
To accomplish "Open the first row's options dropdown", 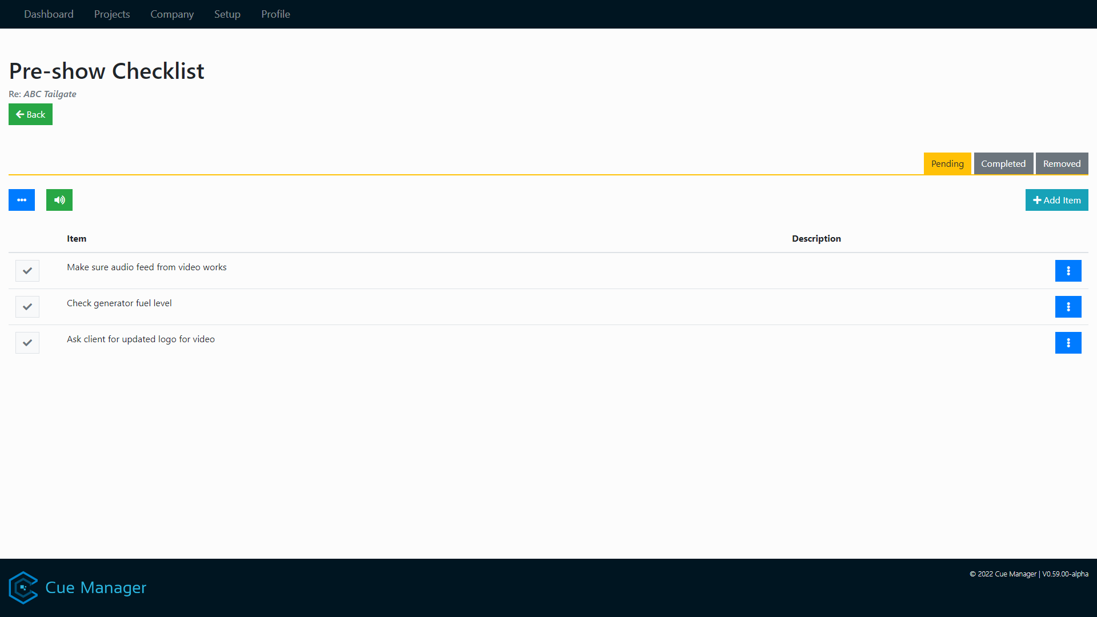I will 1068,270.
